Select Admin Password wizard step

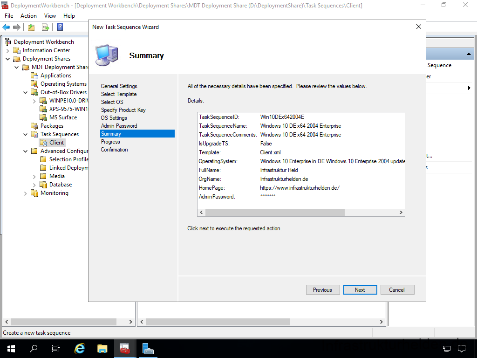tap(119, 126)
